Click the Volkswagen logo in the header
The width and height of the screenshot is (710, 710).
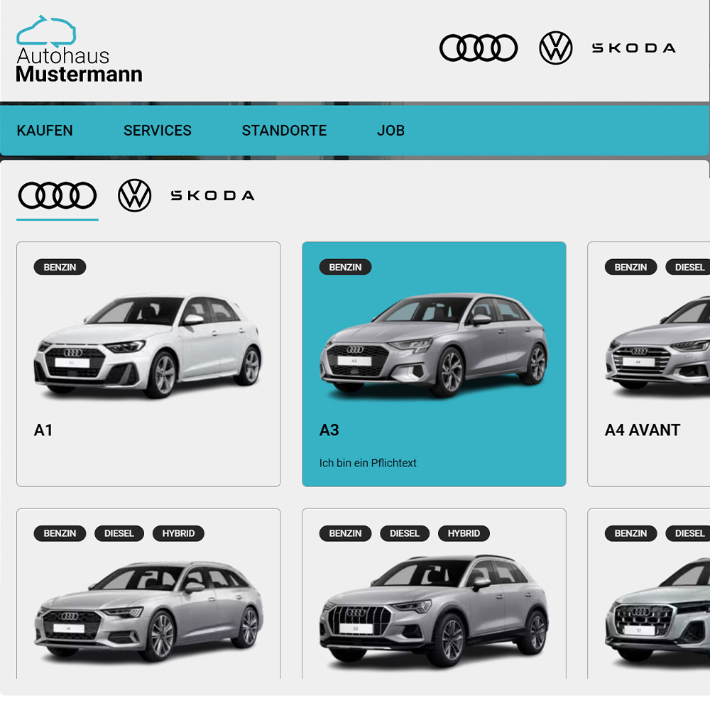tap(555, 48)
